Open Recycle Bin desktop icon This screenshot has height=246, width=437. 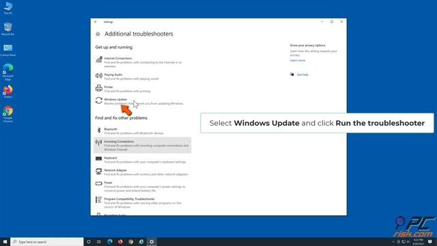click(8, 29)
